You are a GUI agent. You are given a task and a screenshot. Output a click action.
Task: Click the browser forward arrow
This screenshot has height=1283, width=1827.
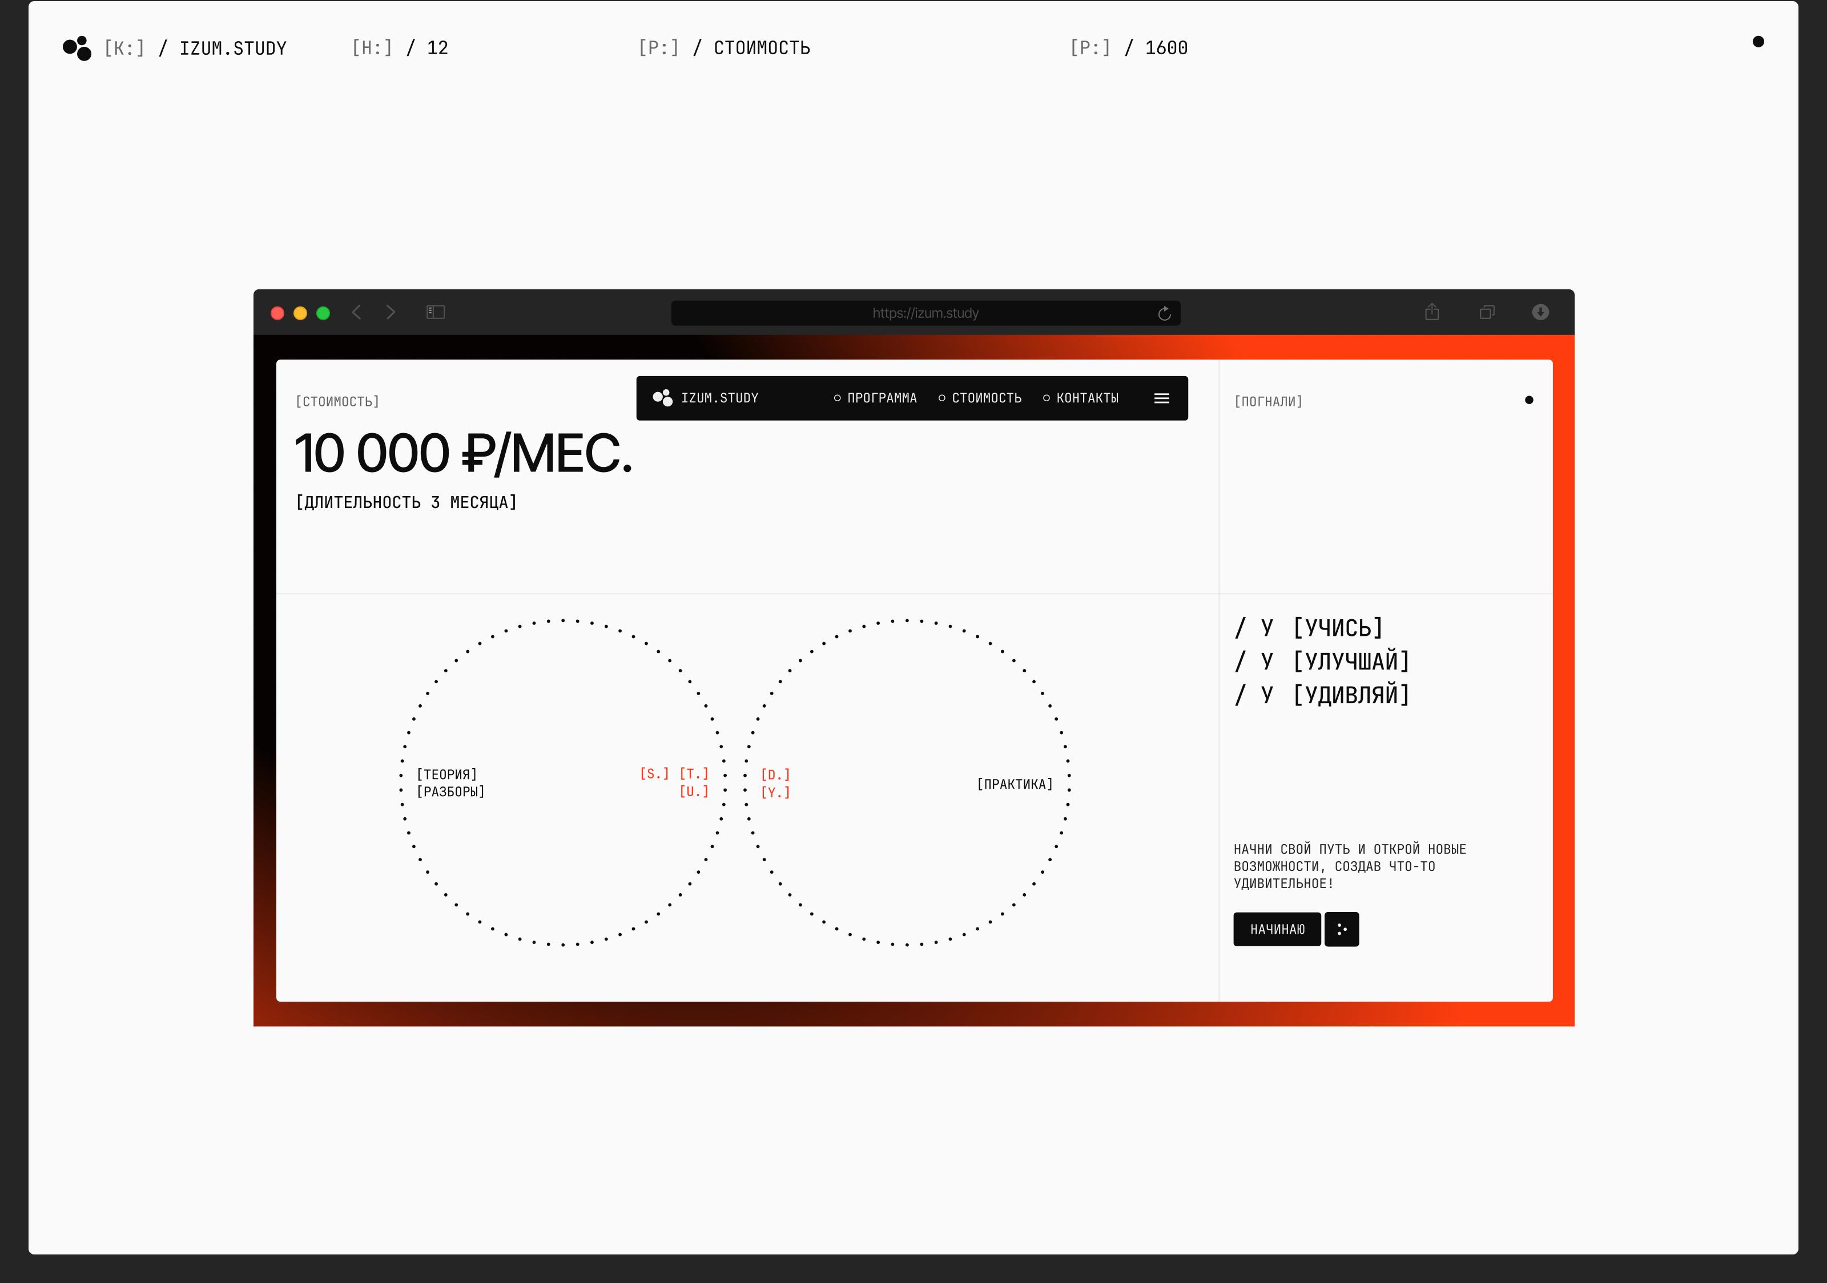391,313
